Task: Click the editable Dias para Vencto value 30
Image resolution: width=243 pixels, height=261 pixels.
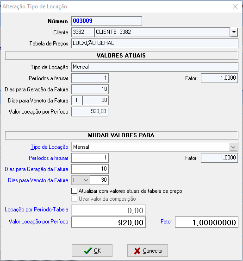Action: click(100, 180)
